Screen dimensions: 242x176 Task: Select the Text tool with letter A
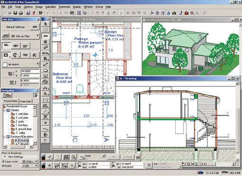46,94
